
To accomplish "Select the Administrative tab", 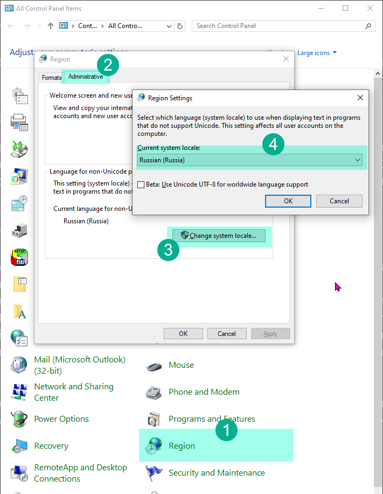I will click(86, 77).
